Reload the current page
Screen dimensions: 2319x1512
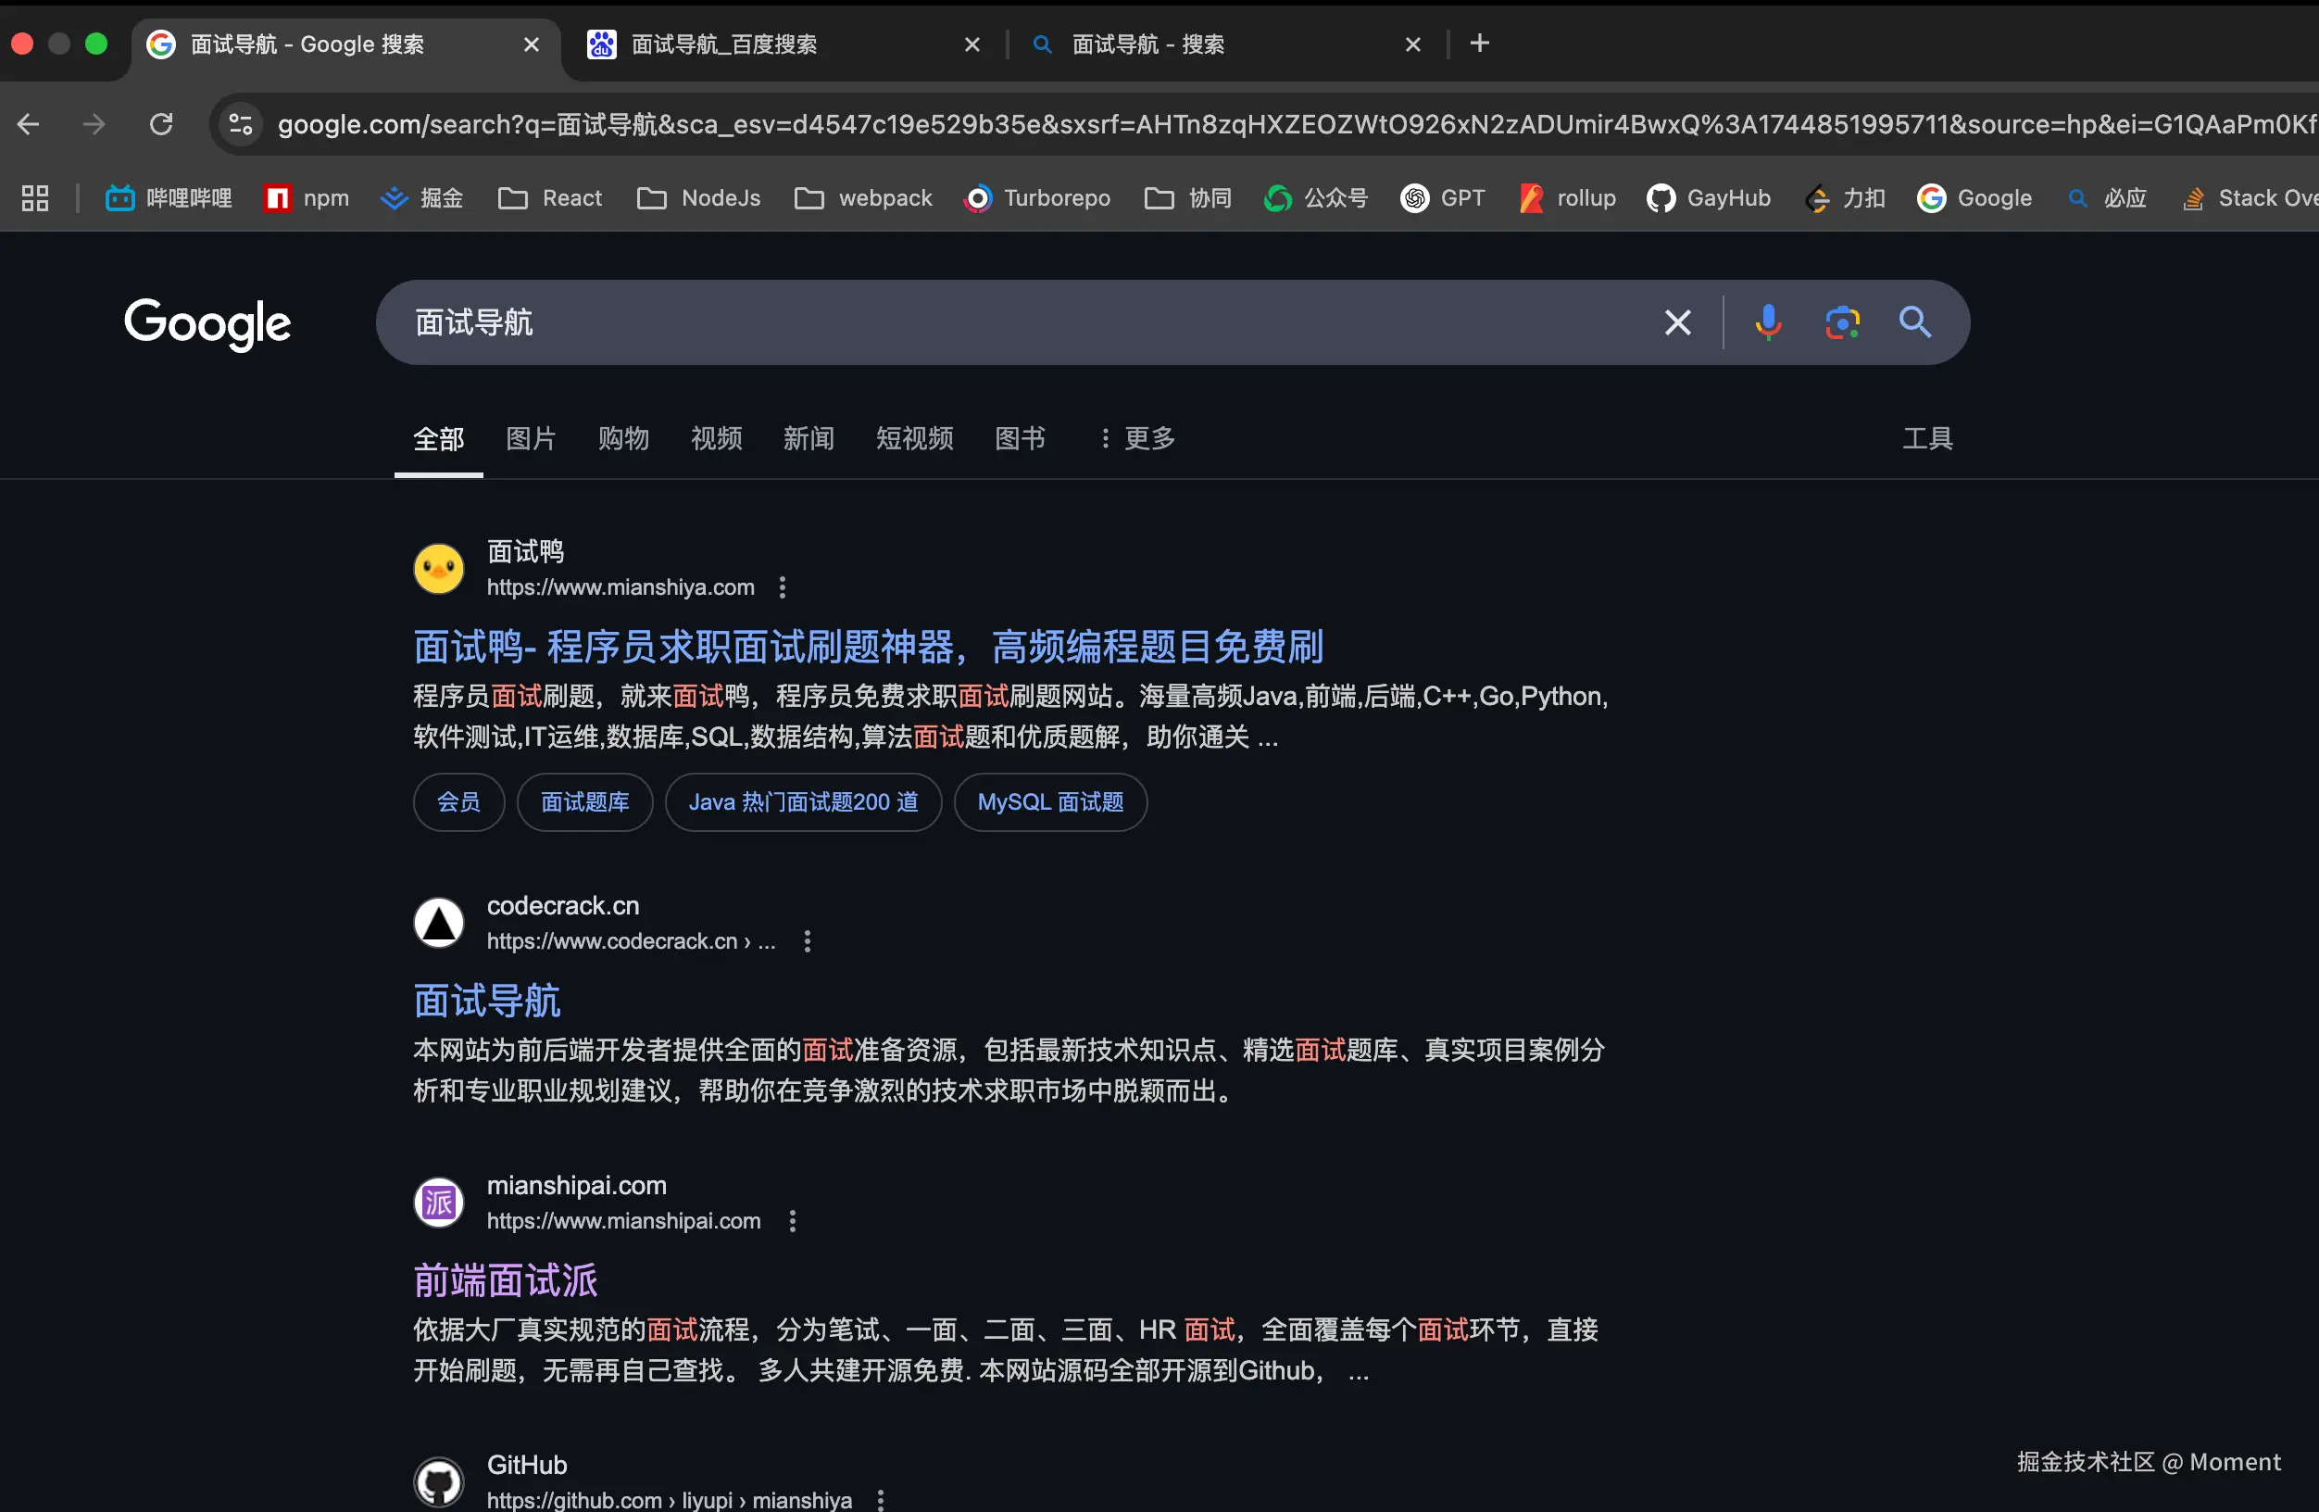click(x=162, y=124)
